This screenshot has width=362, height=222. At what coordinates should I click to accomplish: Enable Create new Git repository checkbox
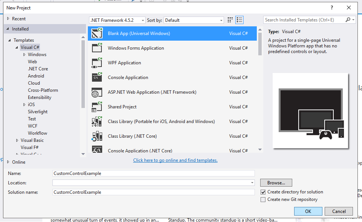click(x=263, y=199)
